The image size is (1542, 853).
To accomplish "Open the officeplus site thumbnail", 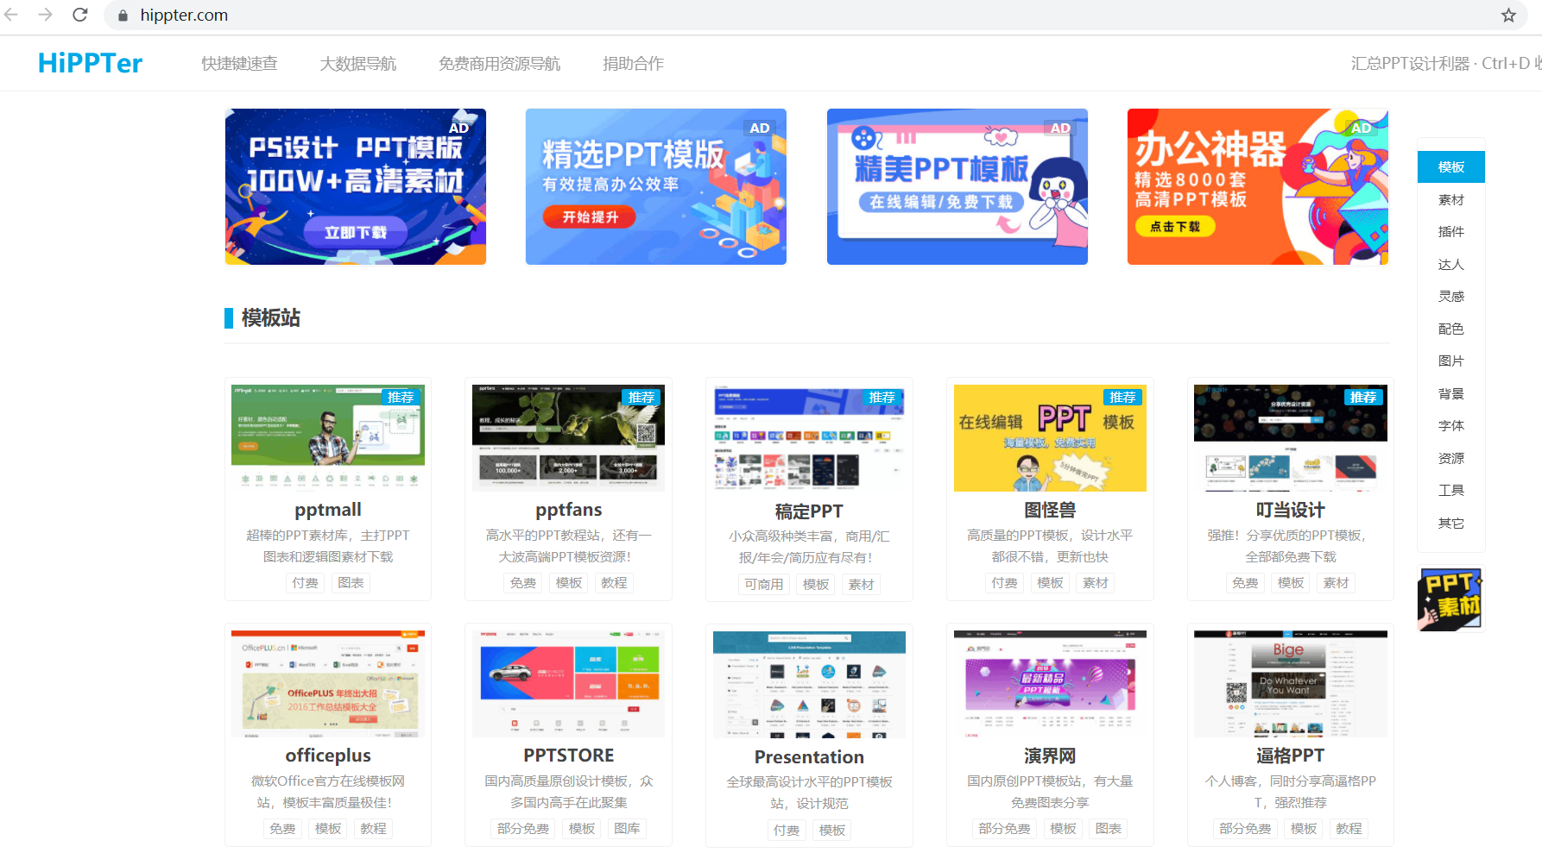I will (x=328, y=684).
